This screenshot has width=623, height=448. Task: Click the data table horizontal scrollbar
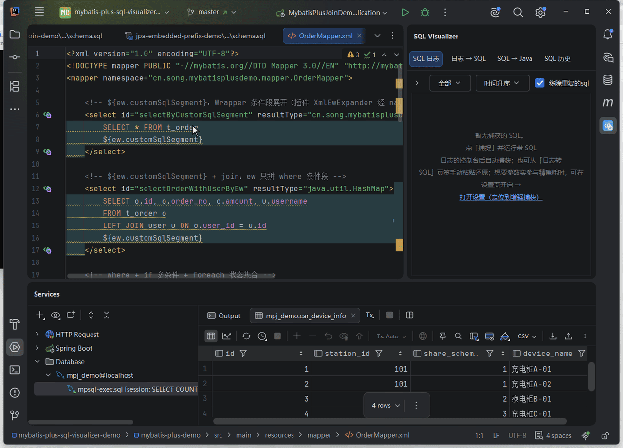click(389, 421)
